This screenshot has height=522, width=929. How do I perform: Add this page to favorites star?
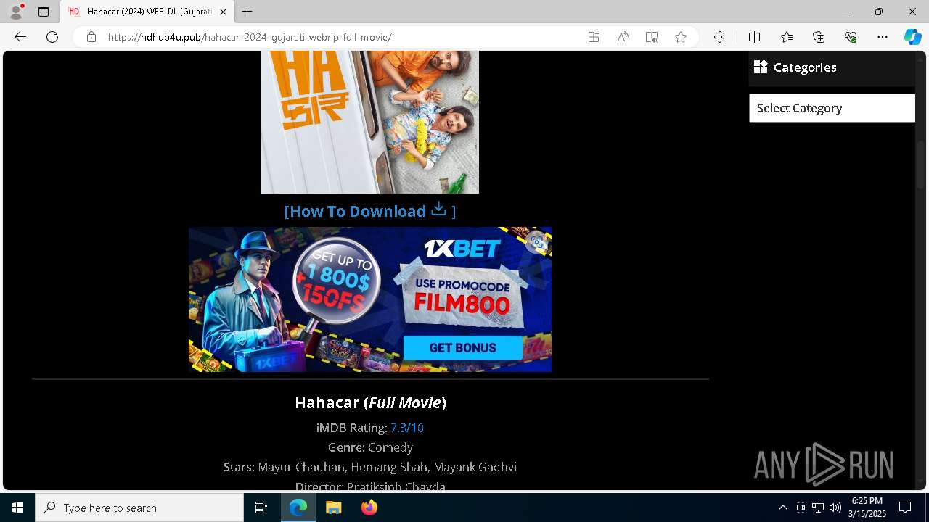(681, 37)
